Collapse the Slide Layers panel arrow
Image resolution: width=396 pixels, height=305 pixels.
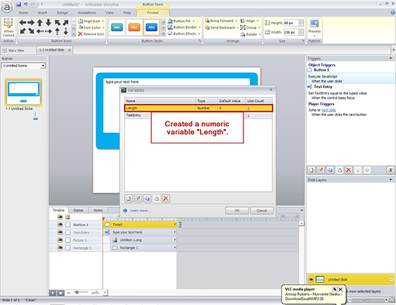coord(391,180)
